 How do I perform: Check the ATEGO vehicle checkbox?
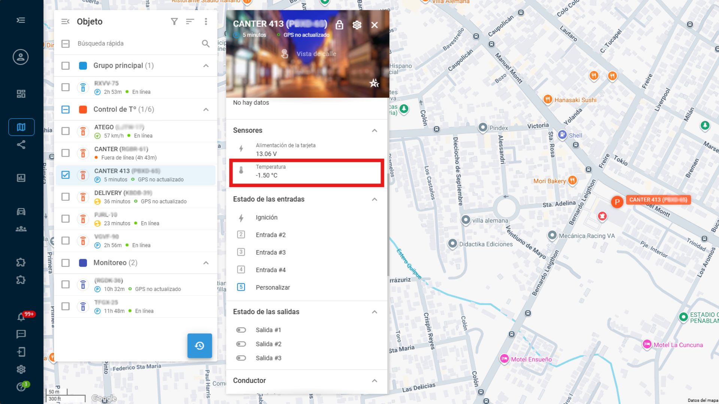click(66, 131)
